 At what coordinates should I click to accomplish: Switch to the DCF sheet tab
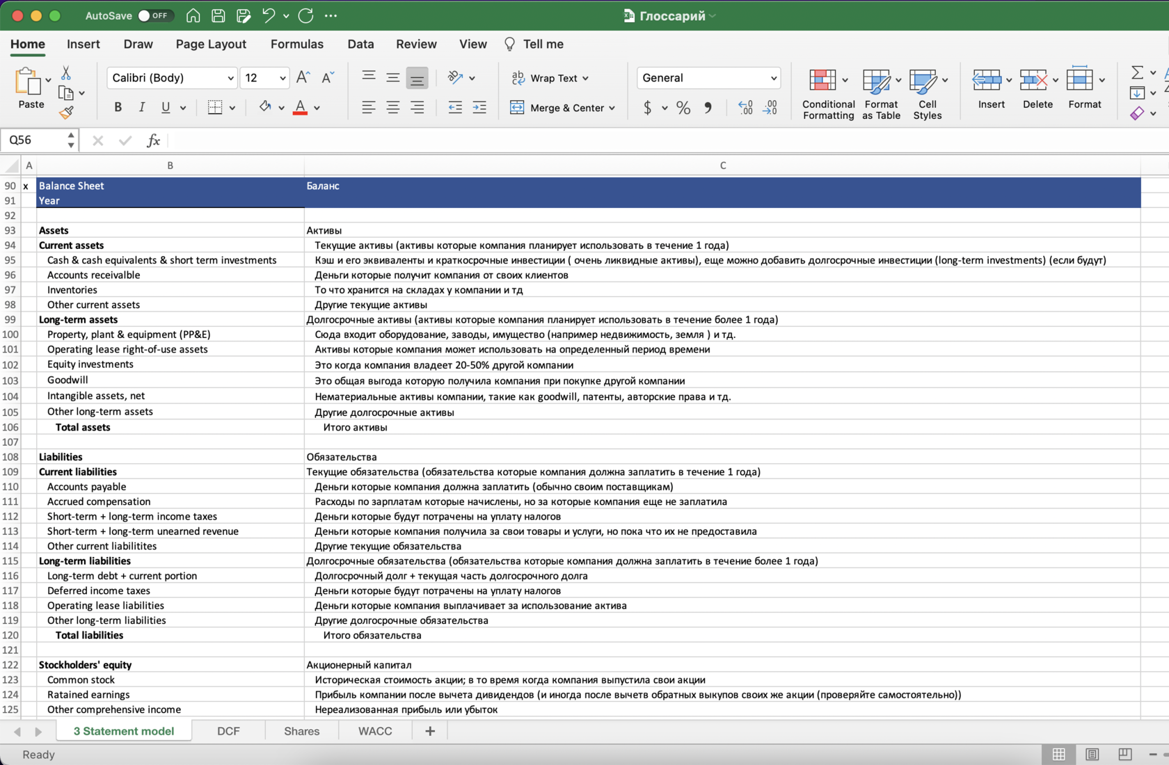click(x=228, y=731)
